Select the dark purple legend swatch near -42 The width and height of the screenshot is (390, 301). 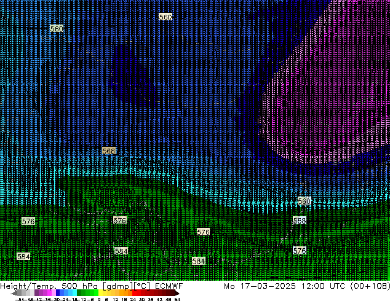[36, 293]
